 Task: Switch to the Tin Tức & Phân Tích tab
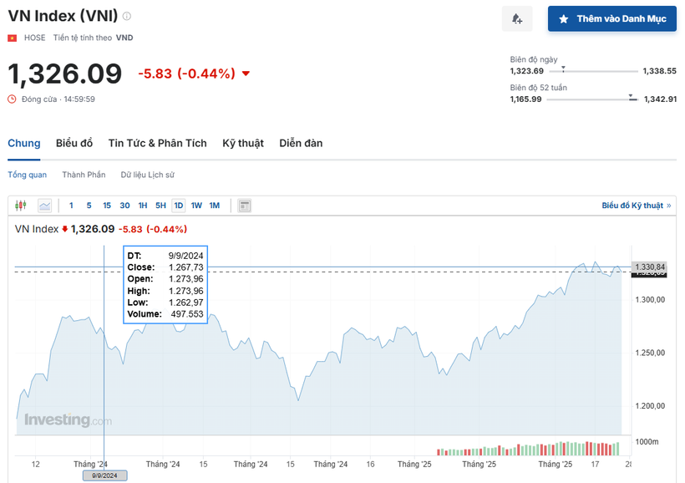157,143
